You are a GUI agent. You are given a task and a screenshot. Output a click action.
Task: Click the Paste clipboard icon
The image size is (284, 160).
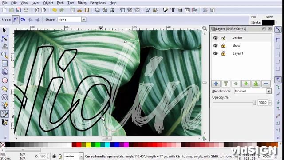coord(87,10)
